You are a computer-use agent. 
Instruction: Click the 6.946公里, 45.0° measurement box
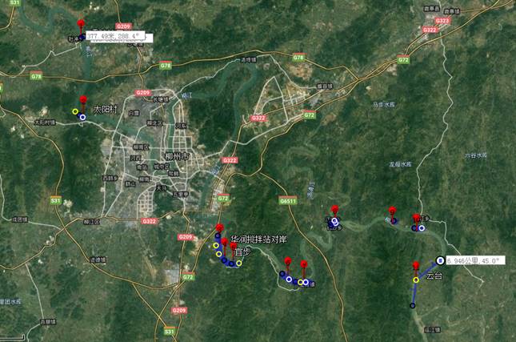pos(475,260)
